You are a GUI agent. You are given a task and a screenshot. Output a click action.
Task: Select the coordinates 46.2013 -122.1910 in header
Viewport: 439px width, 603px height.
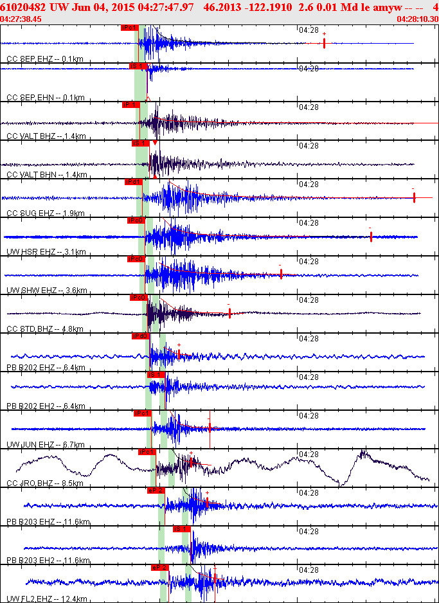(x=248, y=8)
